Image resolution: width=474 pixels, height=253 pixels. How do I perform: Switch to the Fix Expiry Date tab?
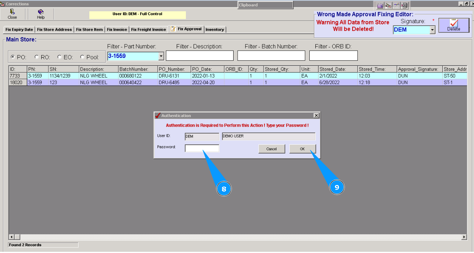(x=19, y=30)
